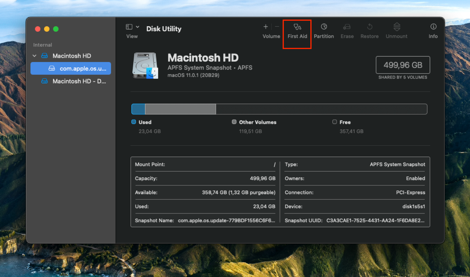Click the Macintosh HD volume heading
Viewport: 470px width, 277px height.
pos(203,58)
